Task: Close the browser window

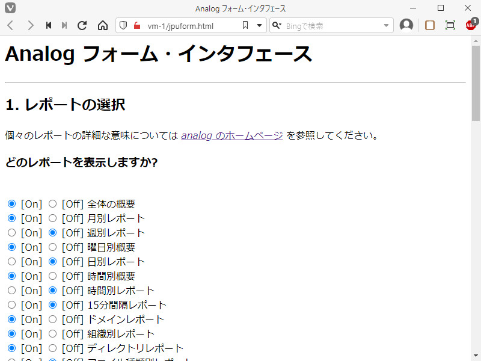Action: point(468,8)
